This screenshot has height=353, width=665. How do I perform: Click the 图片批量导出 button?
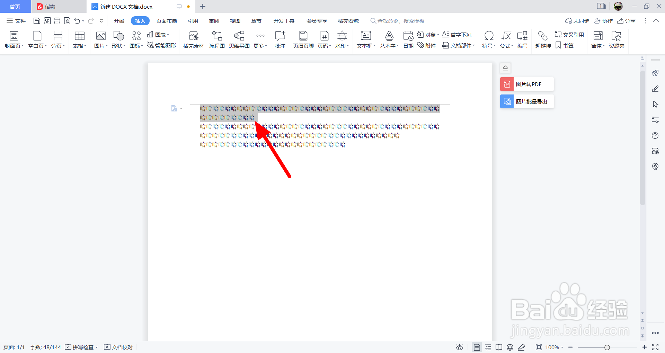pyautogui.click(x=527, y=101)
